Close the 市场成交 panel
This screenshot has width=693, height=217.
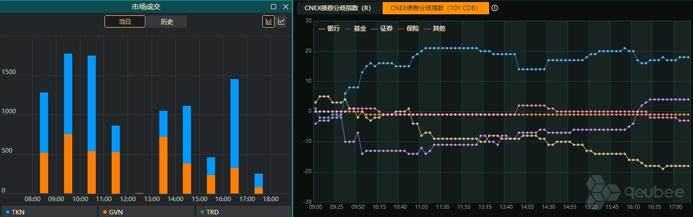pos(286,7)
